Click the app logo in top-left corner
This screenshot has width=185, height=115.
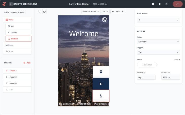pyautogui.click(x=4, y=4)
